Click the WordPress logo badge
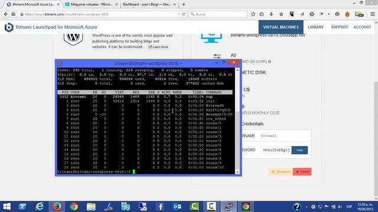378x212 pixels. 73,39
